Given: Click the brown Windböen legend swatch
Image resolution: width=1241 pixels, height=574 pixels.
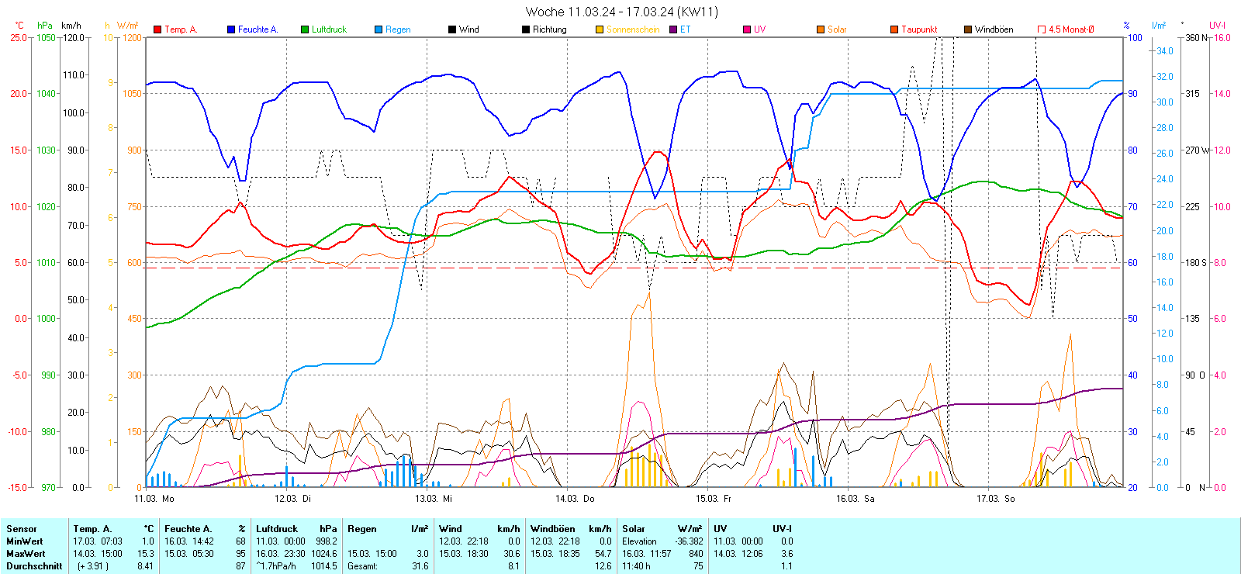Looking at the screenshot, I should 968,29.
